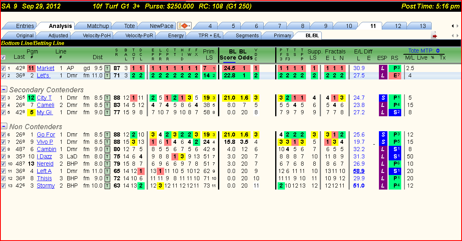
Task: Open the City T horse link
Action: click(44, 98)
